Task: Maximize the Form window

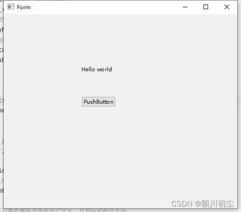Action: [206, 7]
